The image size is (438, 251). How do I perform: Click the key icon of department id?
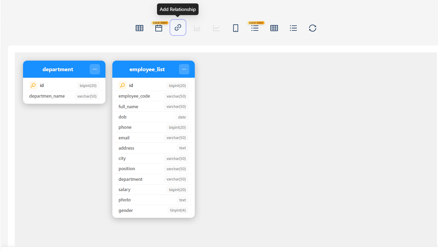click(x=33, y=86)
